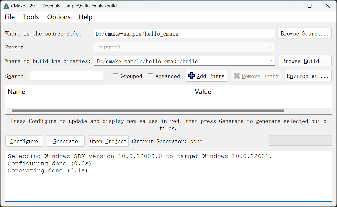Click the horizontal scrollbar in cache table
This screenshot has height=207, width=337.
[148, 111]
